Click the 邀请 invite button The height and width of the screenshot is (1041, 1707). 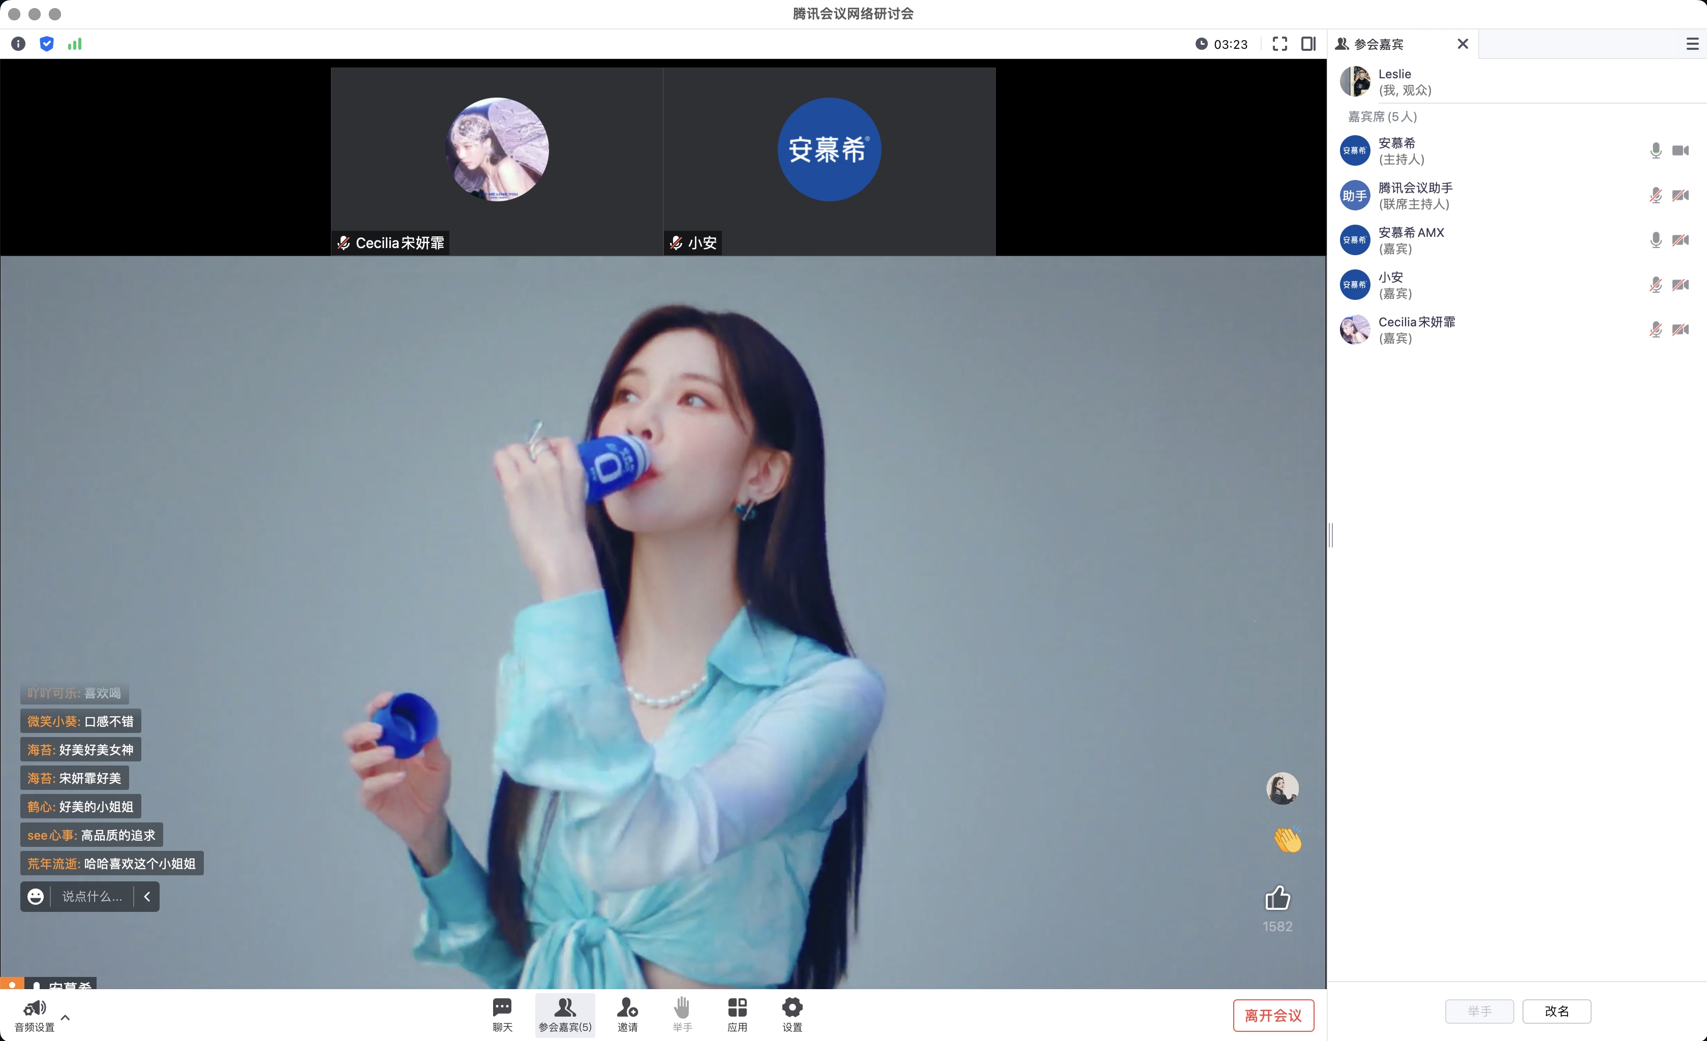627,1015
